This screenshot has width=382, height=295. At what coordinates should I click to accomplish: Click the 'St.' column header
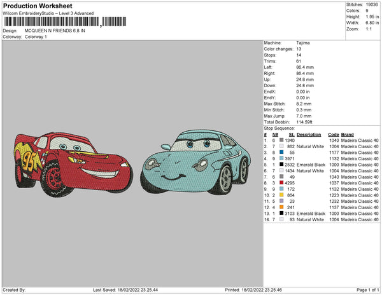292,135
